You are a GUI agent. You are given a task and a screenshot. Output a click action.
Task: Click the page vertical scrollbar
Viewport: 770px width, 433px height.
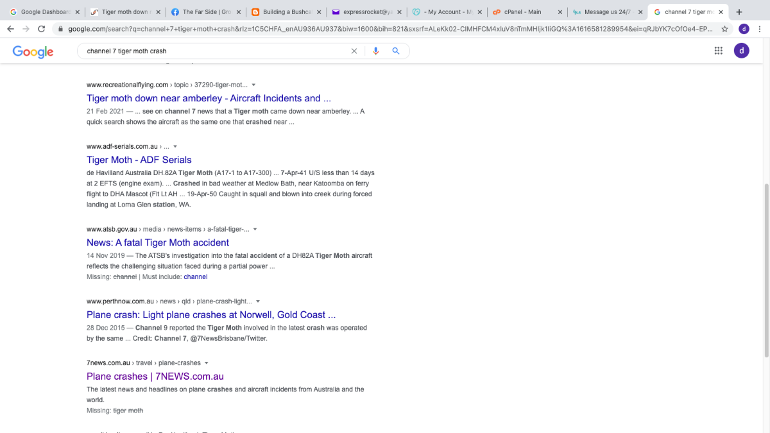(x=767, y=269)
